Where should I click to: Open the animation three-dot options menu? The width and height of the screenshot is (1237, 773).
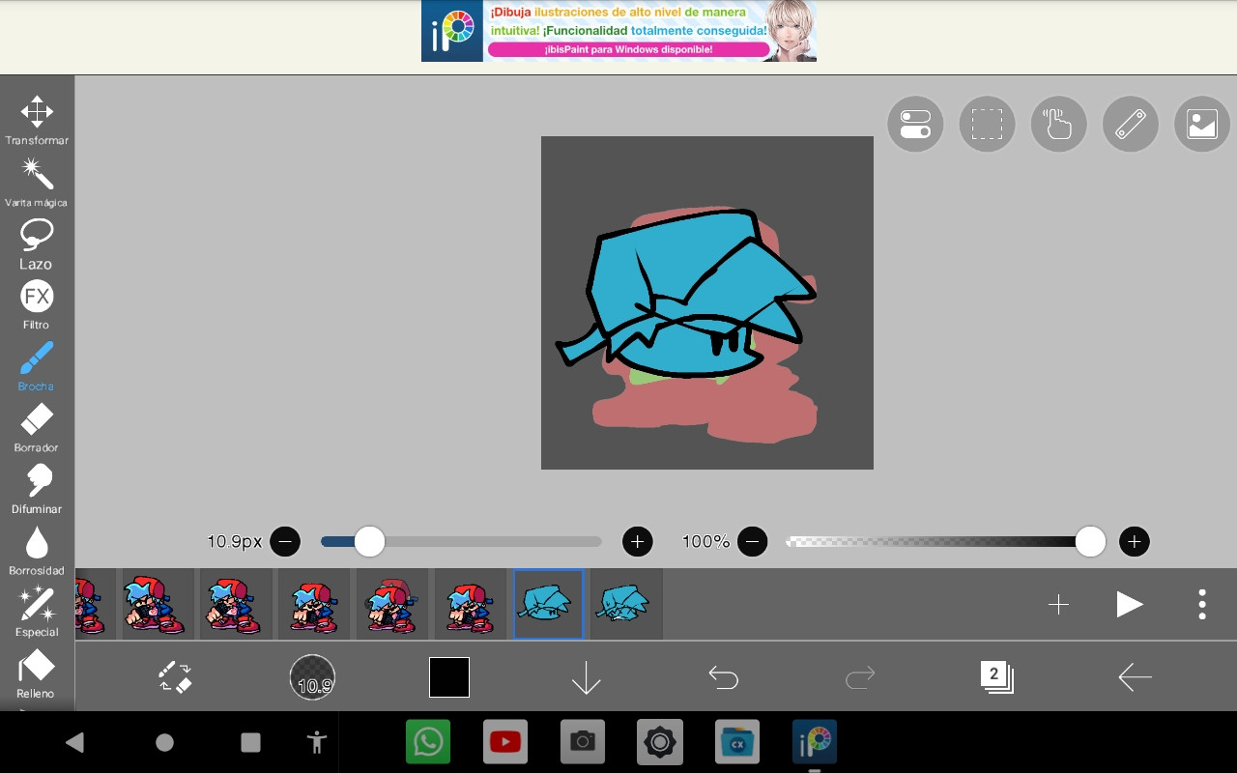tap(1202, 605)
